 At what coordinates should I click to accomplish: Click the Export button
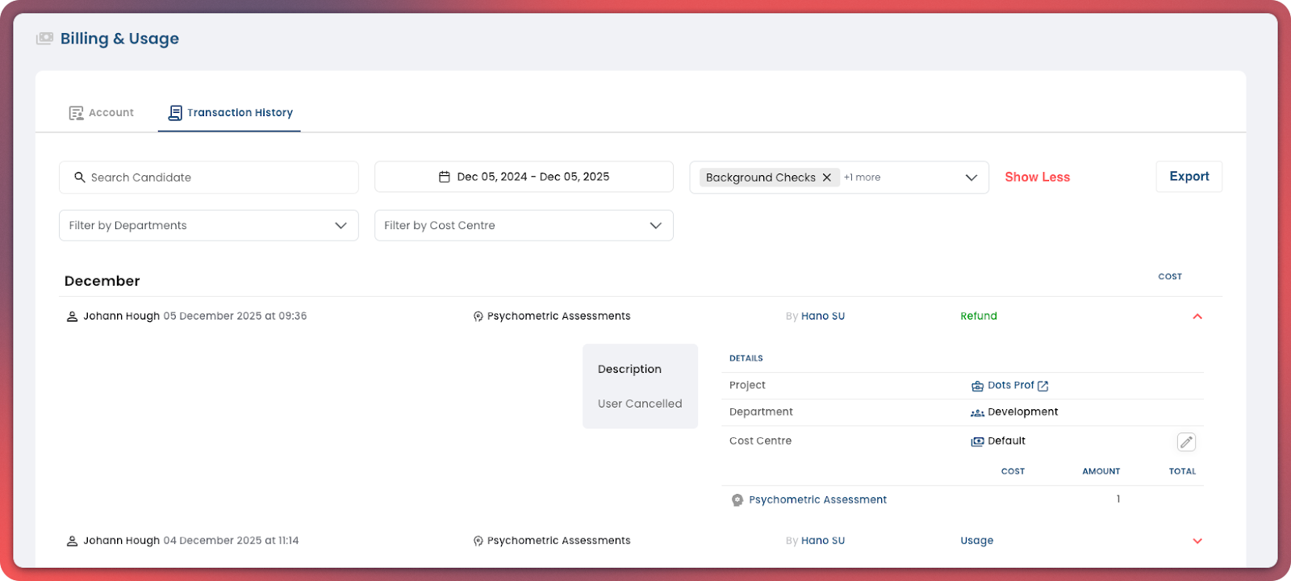pyautogui.click(x=1189, y=177)
